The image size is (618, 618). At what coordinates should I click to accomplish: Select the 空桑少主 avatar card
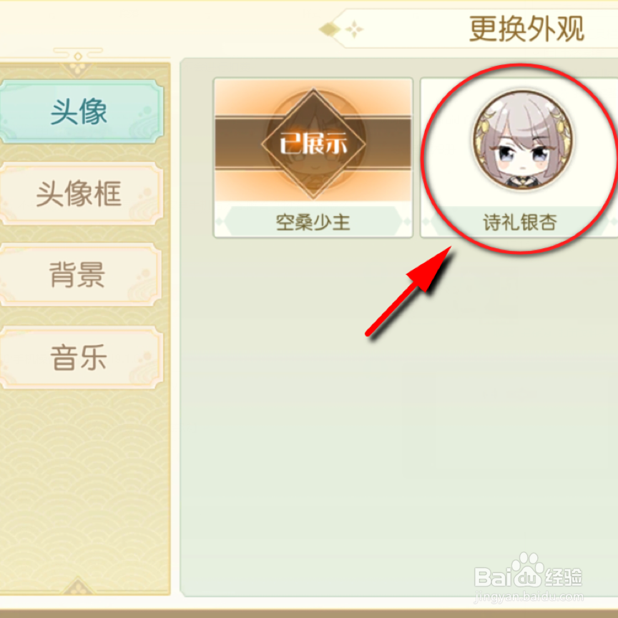[313, 157]
